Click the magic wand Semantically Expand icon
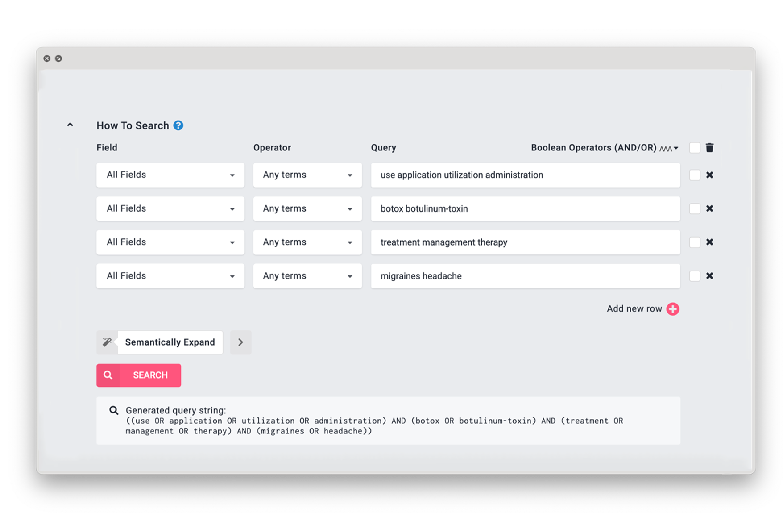The width and height of the screenshot is (783, 521). tap(107, 342)
